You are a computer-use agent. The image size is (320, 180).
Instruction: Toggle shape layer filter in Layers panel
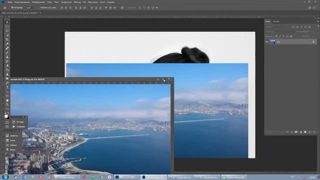305,26
